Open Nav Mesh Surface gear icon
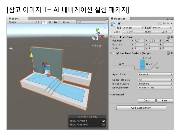This screenshot has height=132, width=180. (x=172, y=53)
